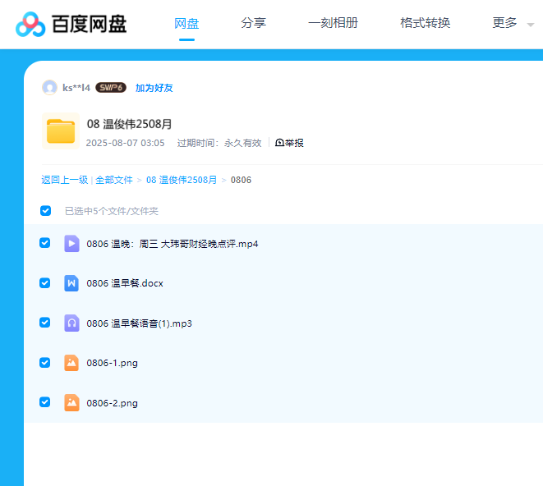Switch to the 分享 tab
The width and height of the screenshot is (543, 486).
click(x=253, y=23)
